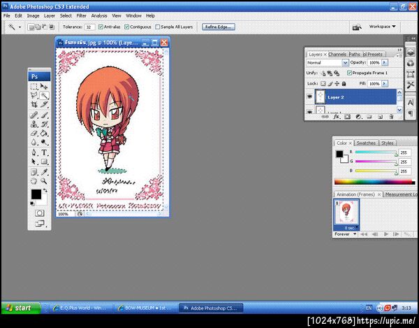Open the frame delay 0 sec. dropdown

[x=351, y=228]
